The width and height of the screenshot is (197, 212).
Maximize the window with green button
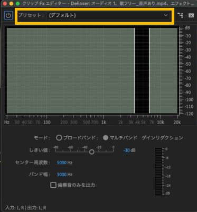pyautogui.click(x=17, y=4)
